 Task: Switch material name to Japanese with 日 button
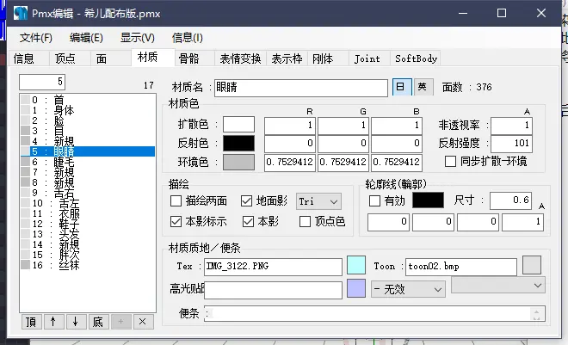tap(402, 87)
